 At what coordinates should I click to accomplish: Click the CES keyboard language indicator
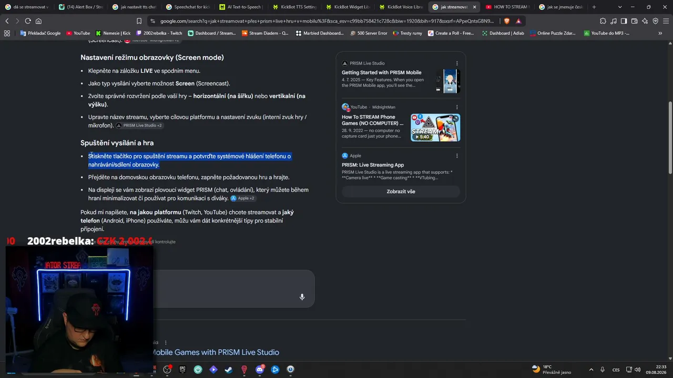pyautogui.click(x=616, y=370)
